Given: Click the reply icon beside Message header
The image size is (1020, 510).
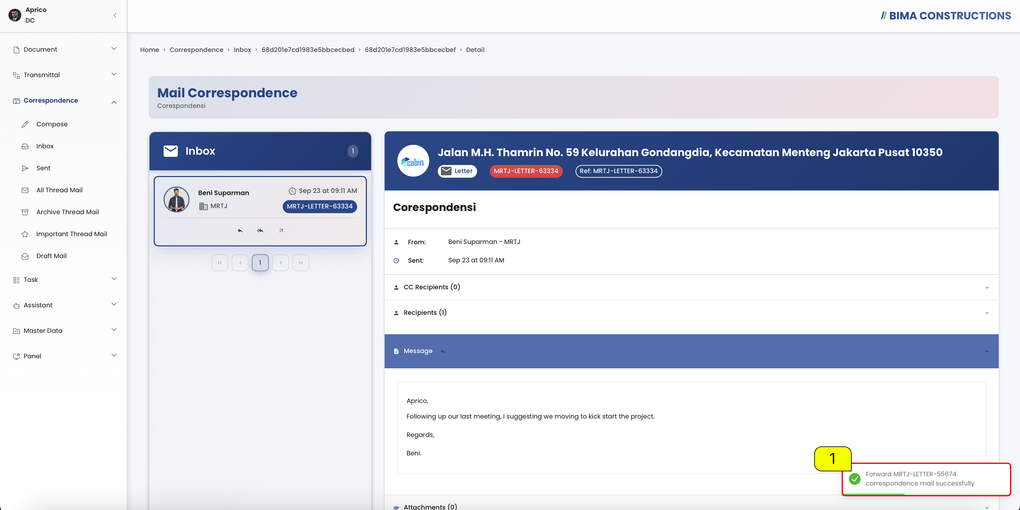Looking at the screenshot, I should [x=443, y=351].
